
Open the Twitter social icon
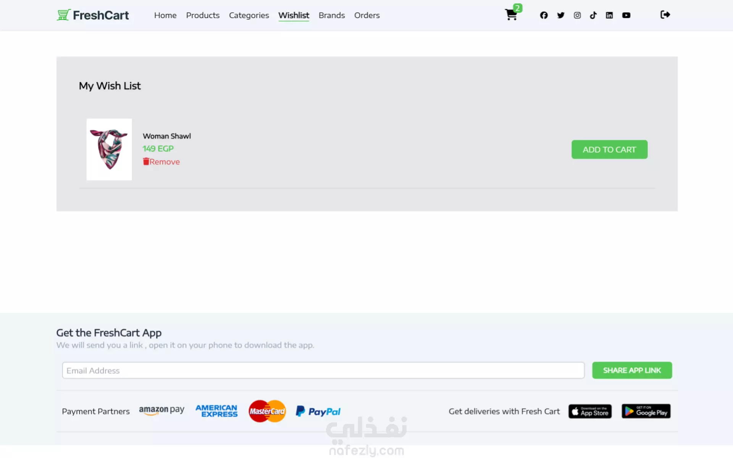point(560,15)
